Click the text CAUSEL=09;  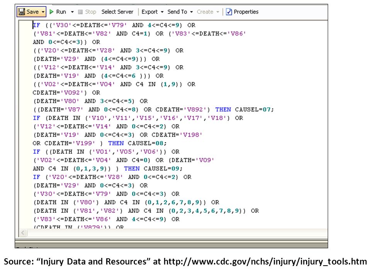tap(163, 169)
